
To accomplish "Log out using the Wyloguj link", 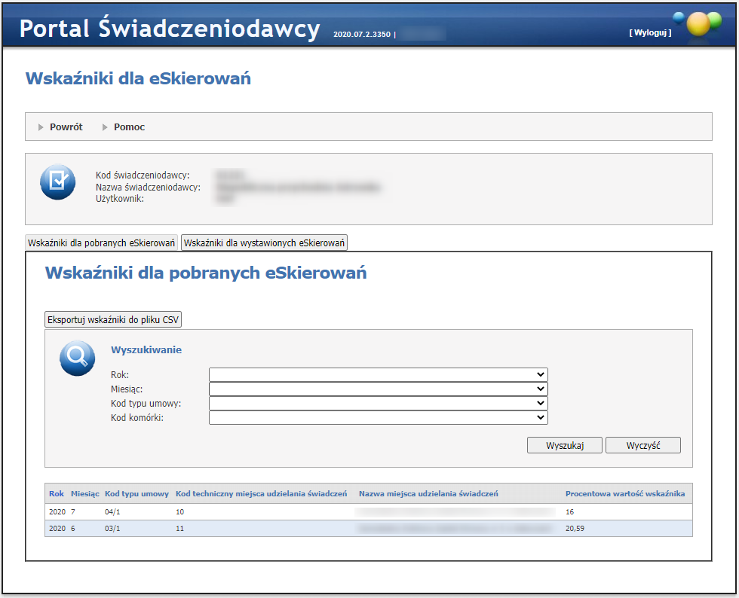I will pos(649,32).
